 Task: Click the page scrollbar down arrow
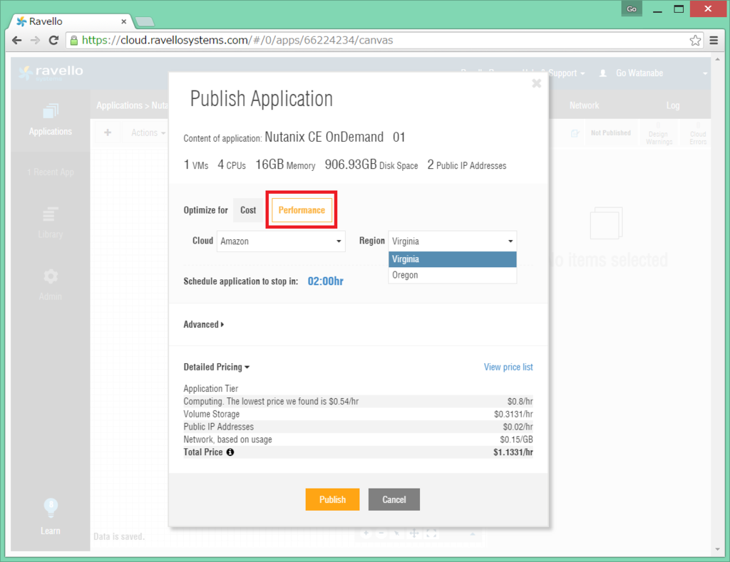[x=717, y=549]
